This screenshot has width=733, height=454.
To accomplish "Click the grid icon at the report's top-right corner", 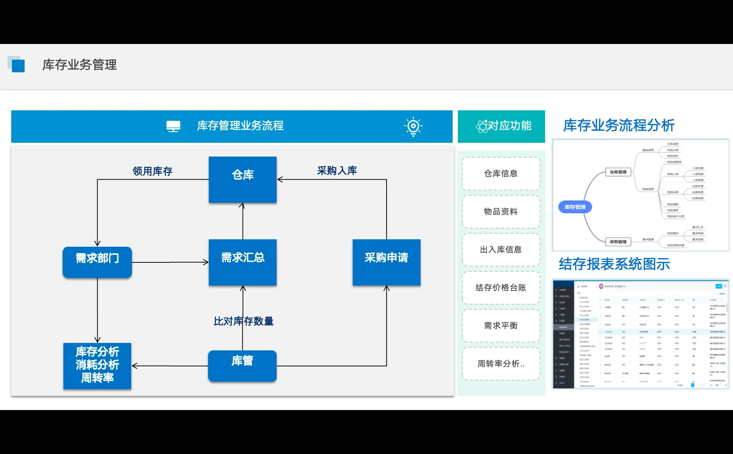I will click(x=726, y=286).
